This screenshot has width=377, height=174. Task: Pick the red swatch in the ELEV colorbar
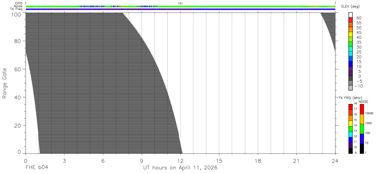point(351,20)
